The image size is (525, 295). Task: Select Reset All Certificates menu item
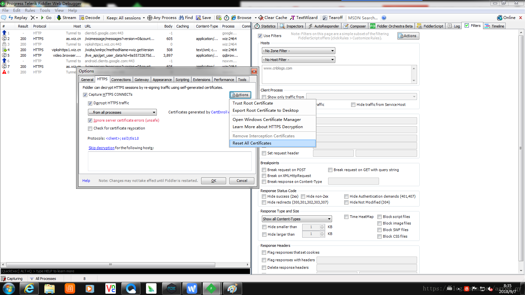273,143
